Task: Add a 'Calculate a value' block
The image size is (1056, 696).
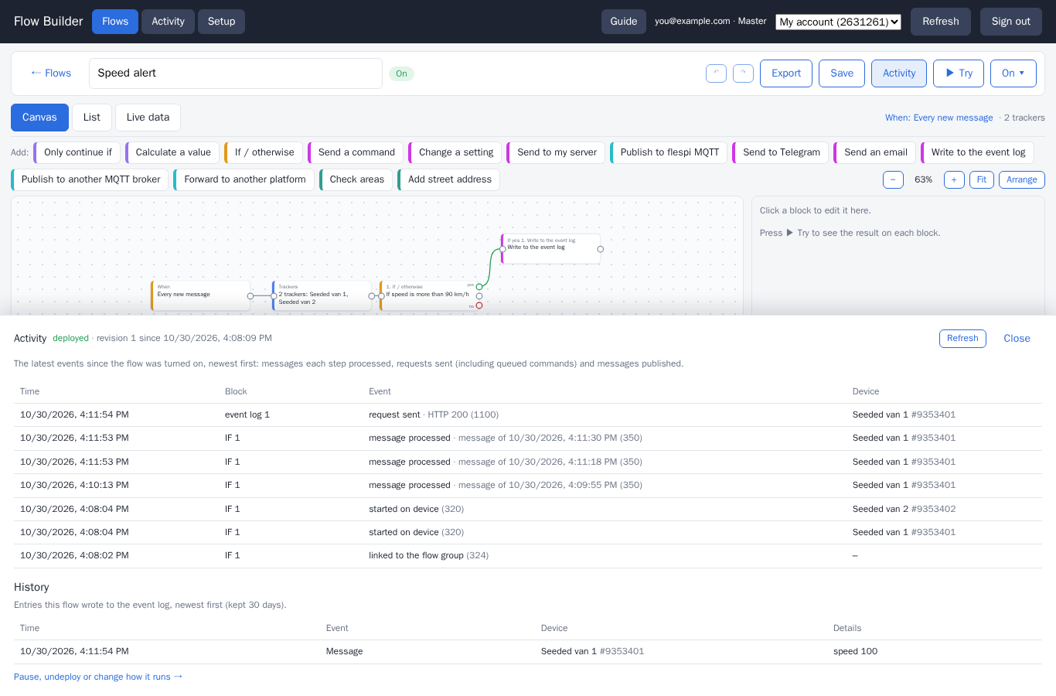Action: [172, 152]
